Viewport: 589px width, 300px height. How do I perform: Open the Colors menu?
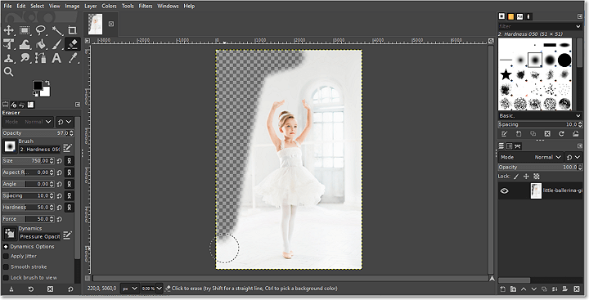tap(110, 6)
